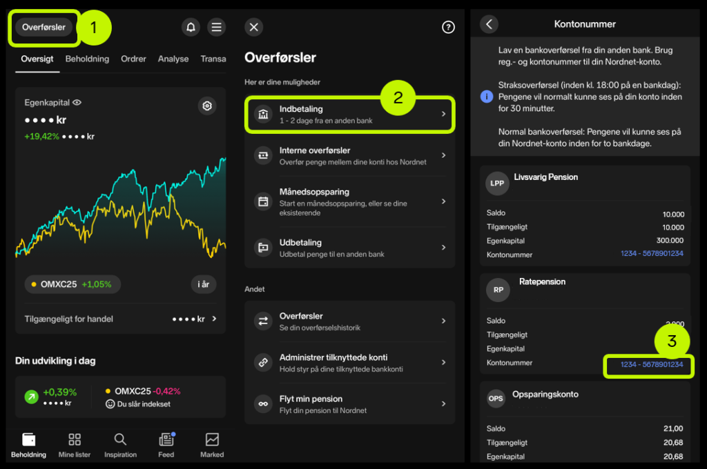Screen dimensions: 707x469
Task: Open Månedsopsparing row chevron
Action: point(444,201)
